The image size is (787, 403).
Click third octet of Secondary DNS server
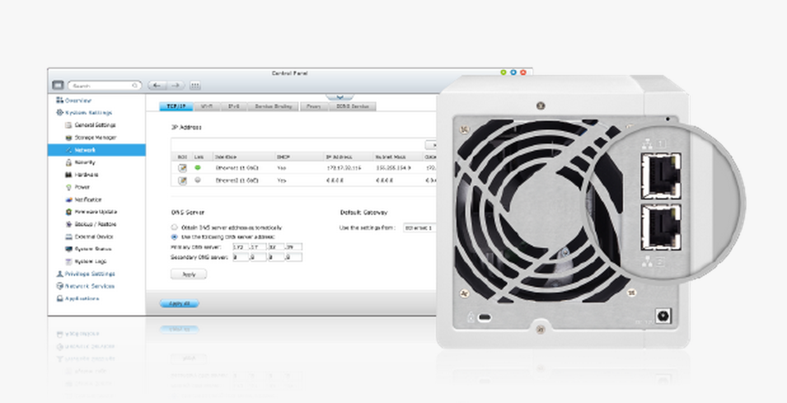pyautogui.click(x=275, y=257)
